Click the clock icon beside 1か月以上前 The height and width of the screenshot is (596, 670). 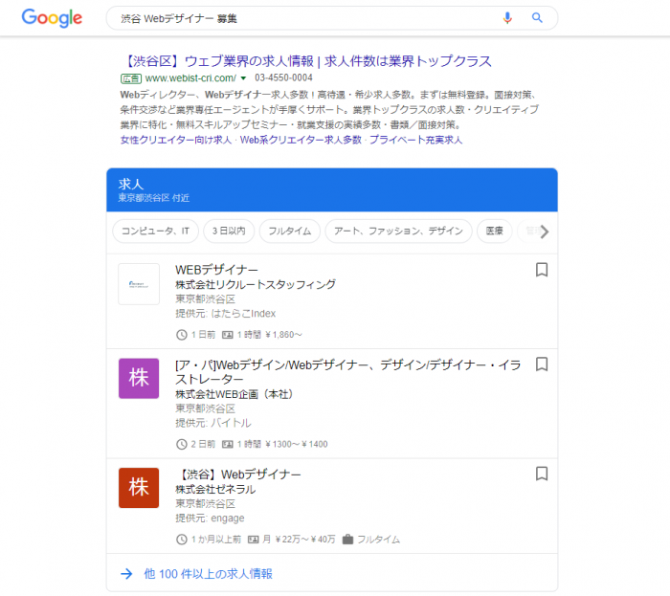182,540
